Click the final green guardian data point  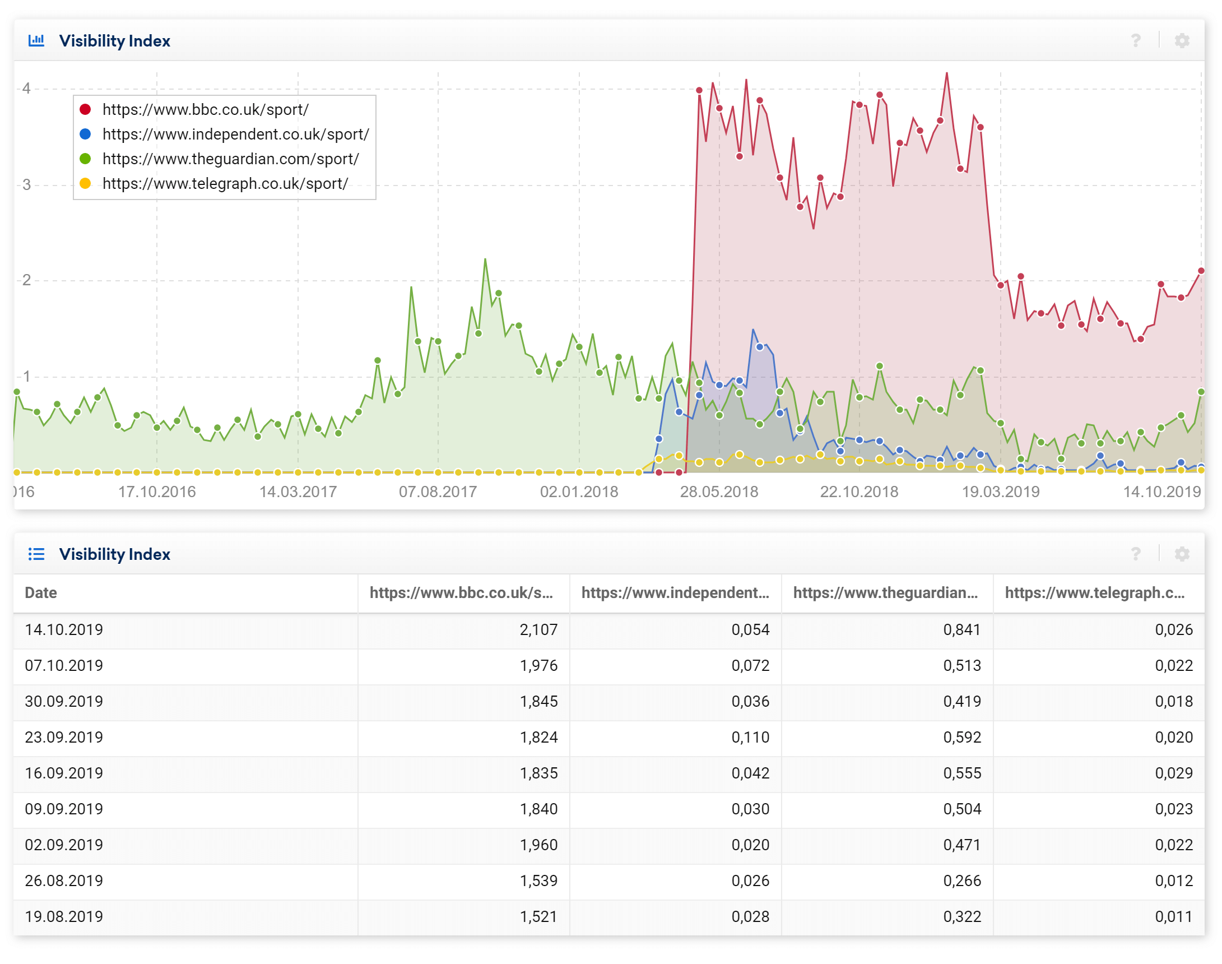tap(1201, 392)
